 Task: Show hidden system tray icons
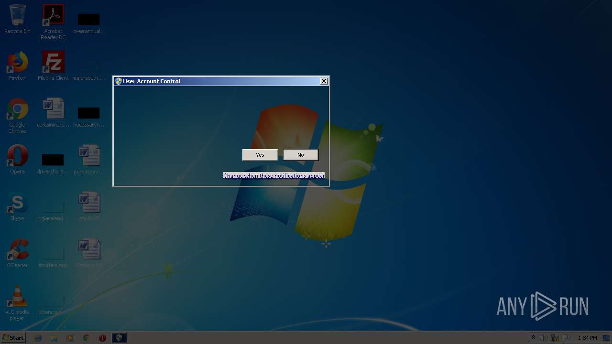[x=533, y=338]
